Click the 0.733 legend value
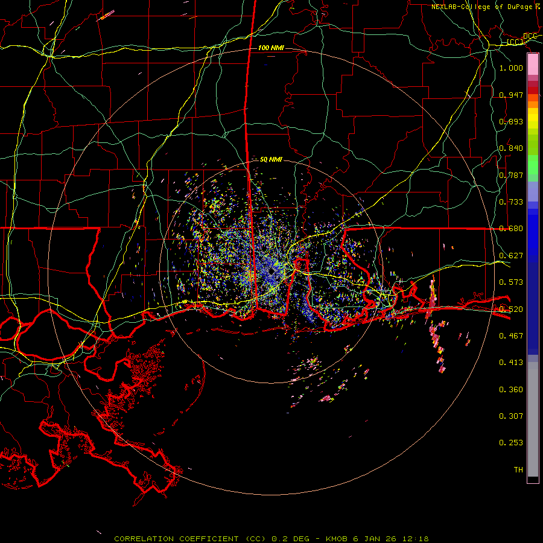543x543 pixels. point(511,202)
